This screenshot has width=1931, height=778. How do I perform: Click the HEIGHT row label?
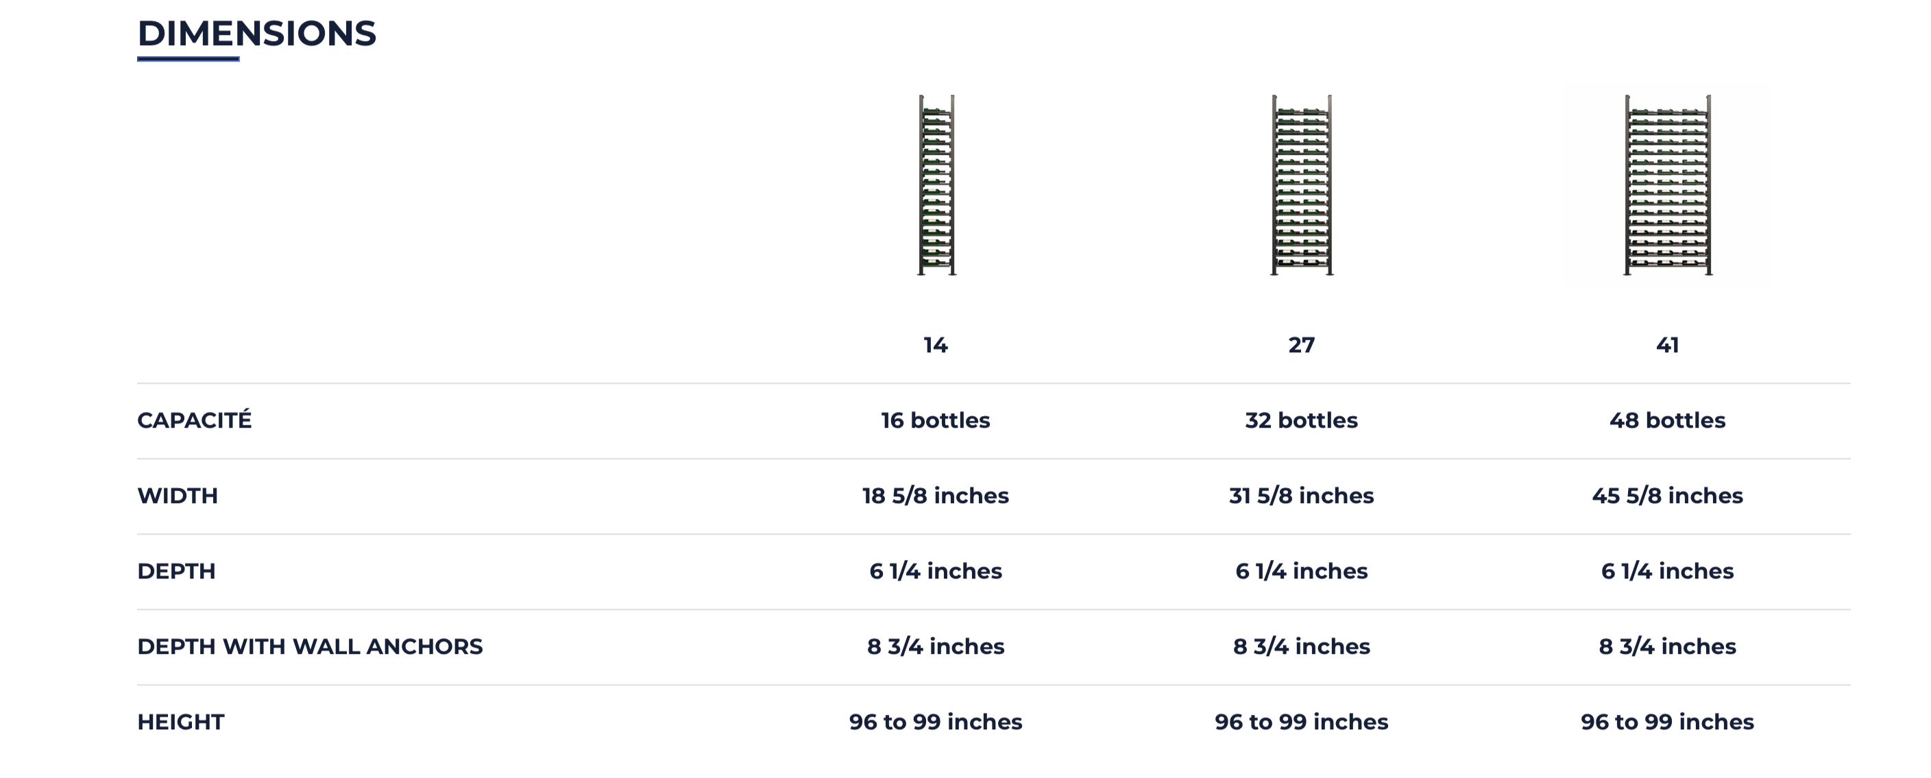pos(181,722)
